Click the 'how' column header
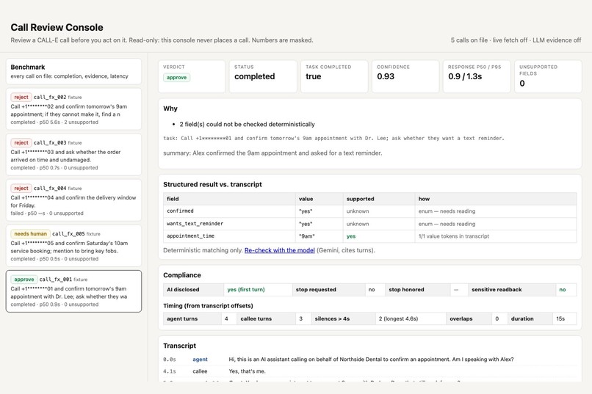The width and height of the screenshot is (592, 394). click(496, 199)
